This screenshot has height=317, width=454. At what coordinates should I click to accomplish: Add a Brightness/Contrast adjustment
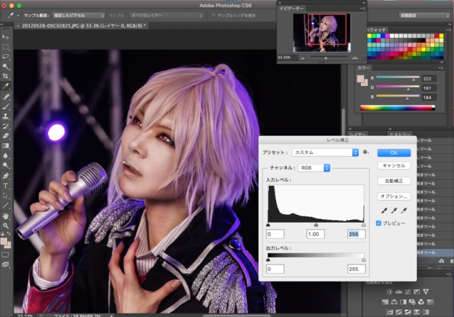click(x=389, y=291)
